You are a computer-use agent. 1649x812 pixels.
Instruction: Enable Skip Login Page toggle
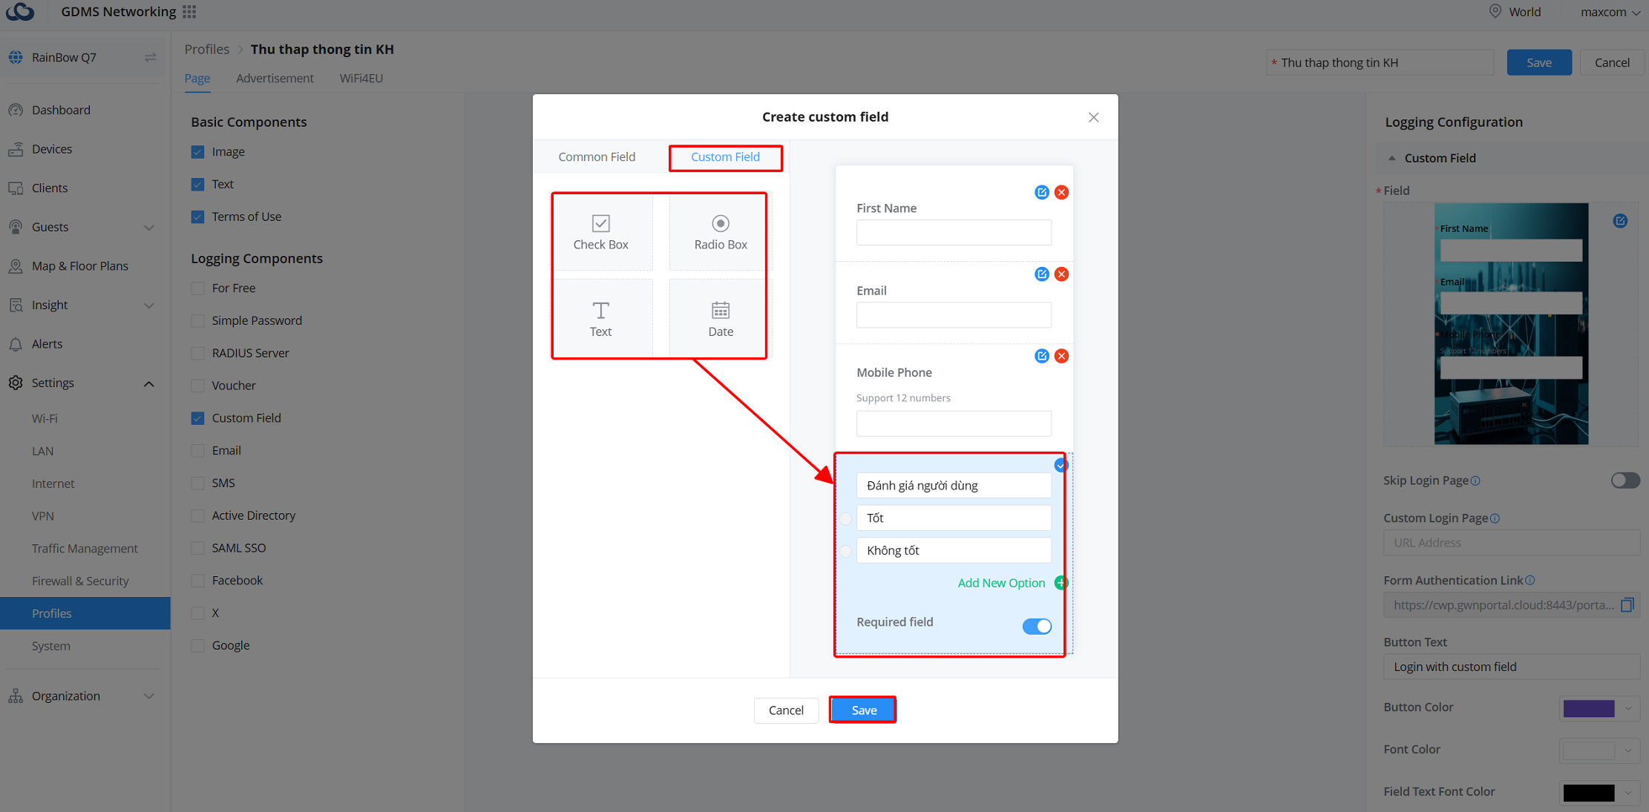click(1625, 481)
